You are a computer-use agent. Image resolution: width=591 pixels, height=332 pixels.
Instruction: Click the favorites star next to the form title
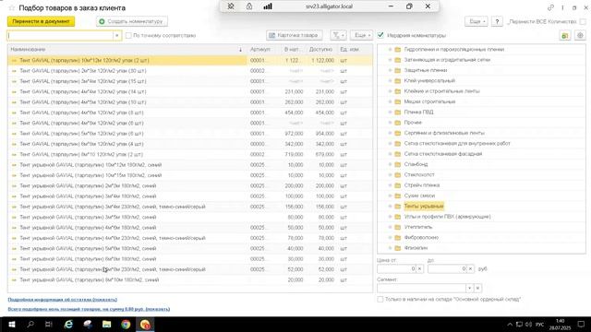pyautogui.click(x=12, y=8)
